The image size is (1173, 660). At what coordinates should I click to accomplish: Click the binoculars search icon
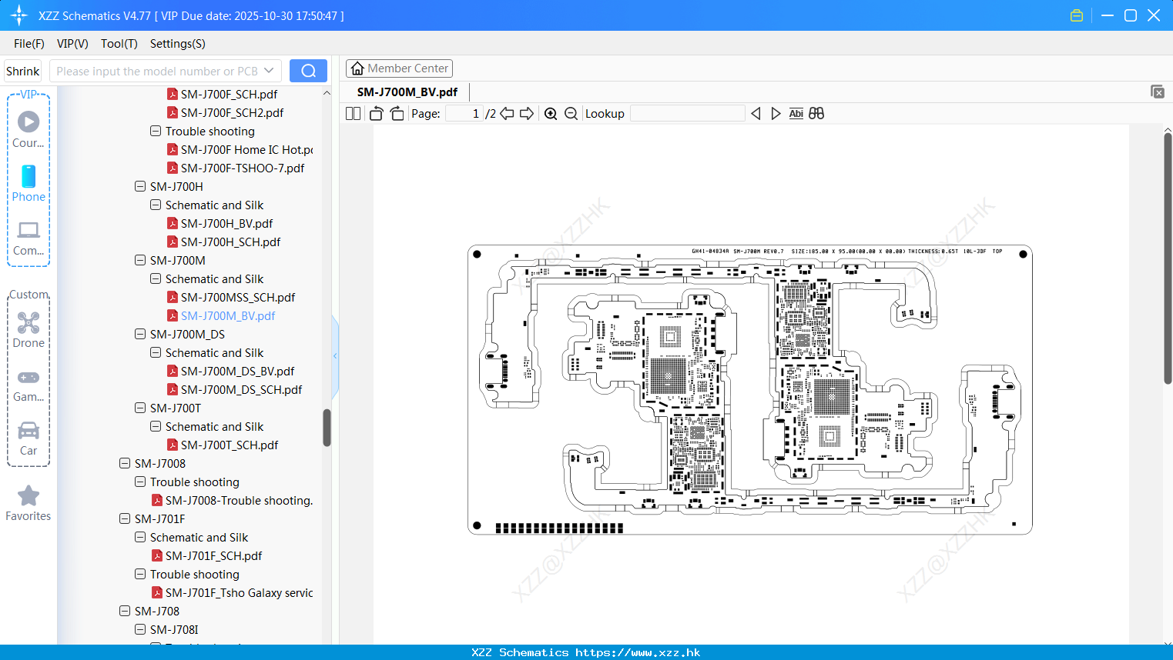click(816, 113)
